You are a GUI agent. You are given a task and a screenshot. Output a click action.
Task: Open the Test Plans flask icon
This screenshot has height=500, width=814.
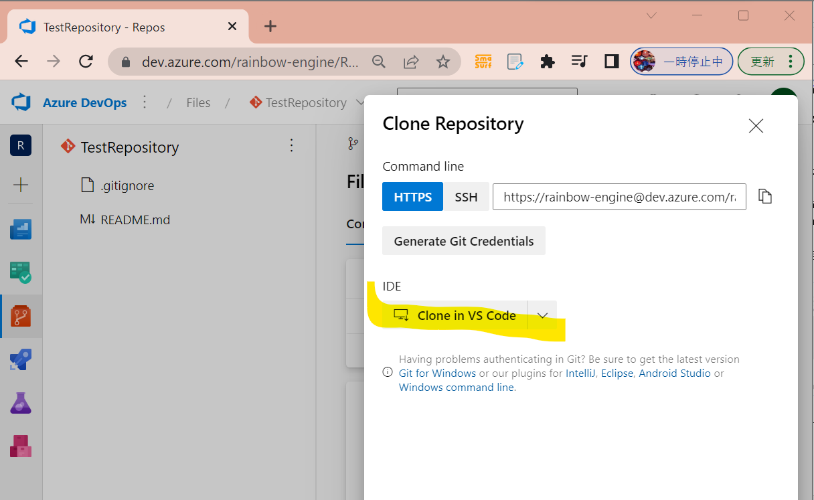pos(21,403)
